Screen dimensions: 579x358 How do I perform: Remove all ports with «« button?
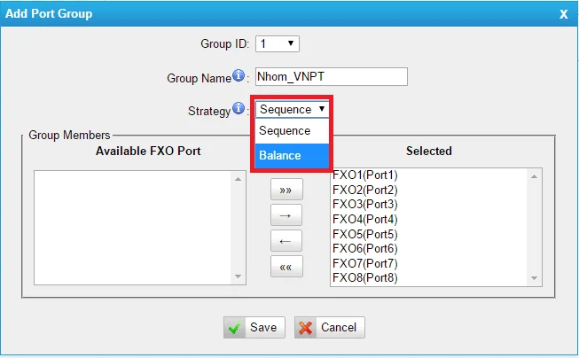coord(286,267)
